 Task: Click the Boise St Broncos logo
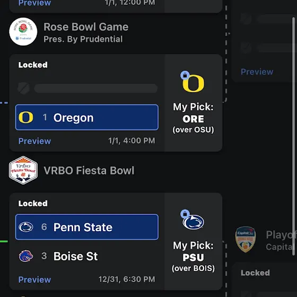coord(26,256)
